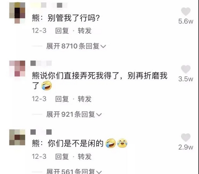Forward the second comment via 转发
Screen dimensions: 199x174
click(85, 99)
